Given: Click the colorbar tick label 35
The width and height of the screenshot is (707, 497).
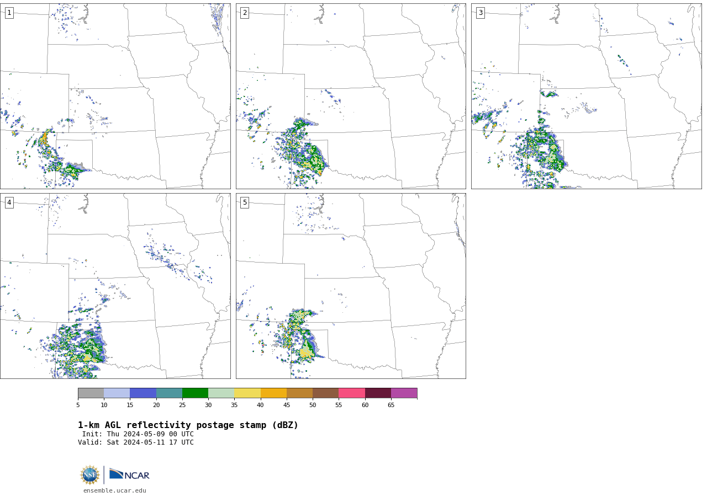Looking at the screenshot, I should tap(234, 405).
